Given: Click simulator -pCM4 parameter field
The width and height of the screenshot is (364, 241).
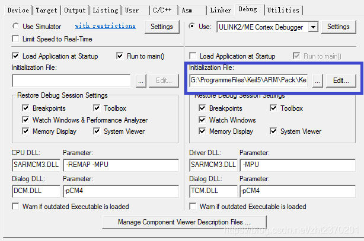Looking at the screenshot, I should 121,191.
